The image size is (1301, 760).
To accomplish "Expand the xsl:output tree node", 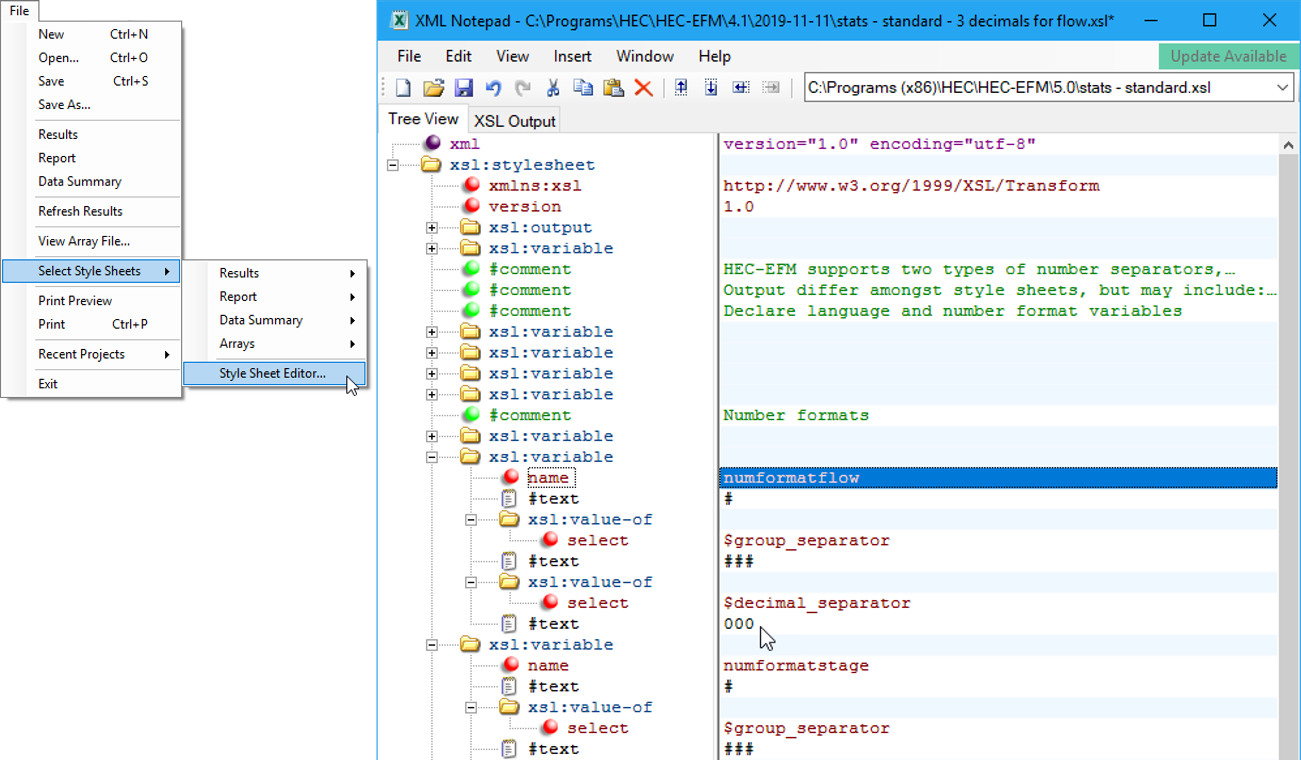I will [432, 228].
